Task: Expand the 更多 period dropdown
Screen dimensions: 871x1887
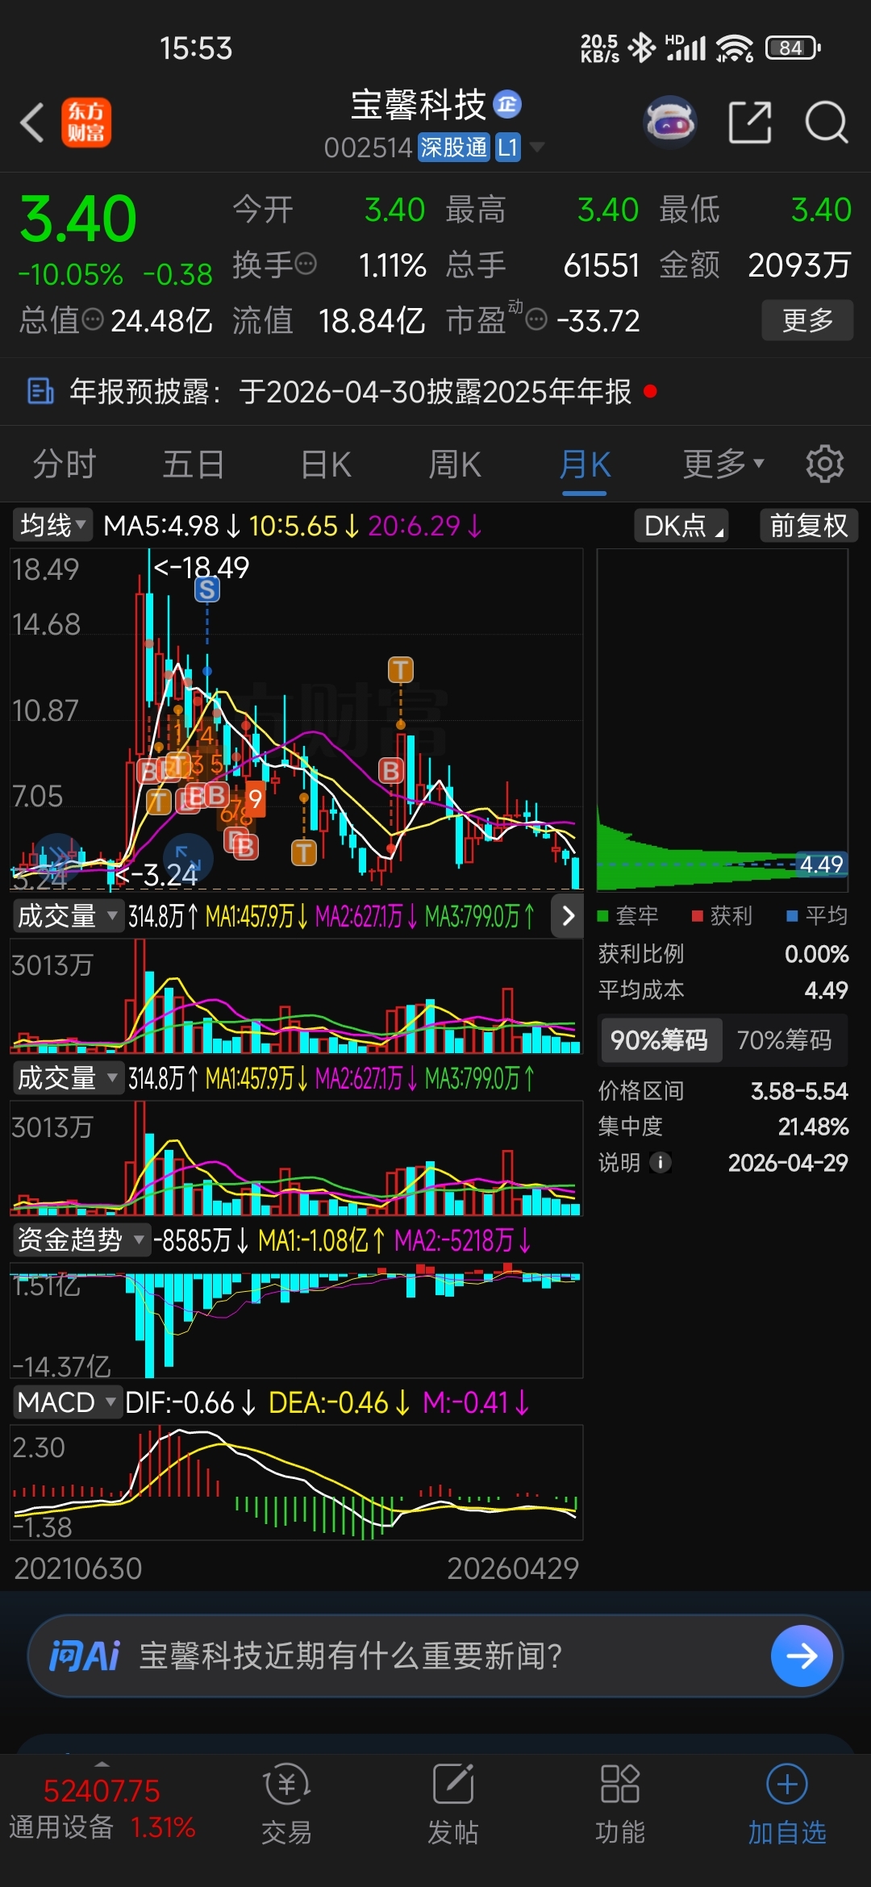Action: click(x=723, y=464)
